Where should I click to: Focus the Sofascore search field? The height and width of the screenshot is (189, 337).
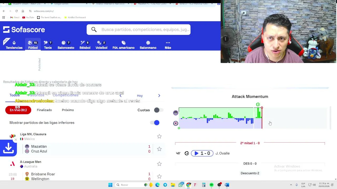[x=138, y=29]
